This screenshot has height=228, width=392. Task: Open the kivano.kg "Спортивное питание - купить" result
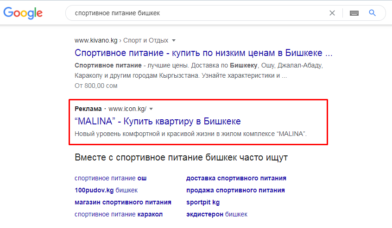click(x=203, y=53)
